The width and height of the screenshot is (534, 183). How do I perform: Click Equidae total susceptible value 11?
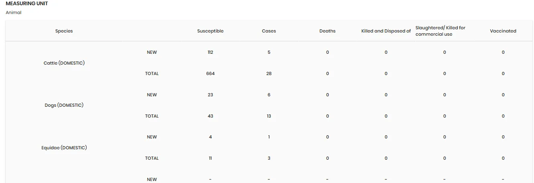tap(210, 158)
